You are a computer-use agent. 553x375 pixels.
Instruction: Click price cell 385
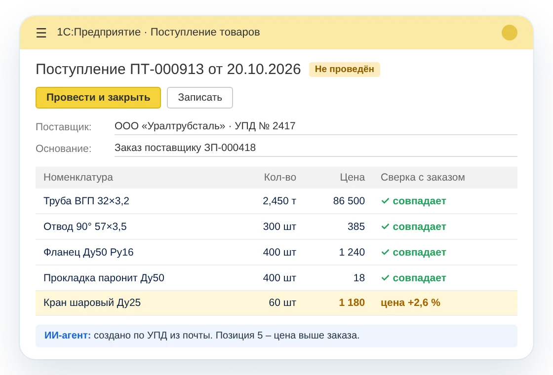[x=356, y=226]
